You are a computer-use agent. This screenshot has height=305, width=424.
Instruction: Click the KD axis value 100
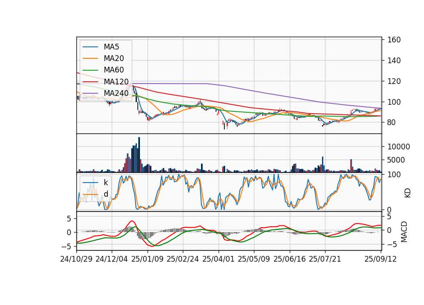pos(394,175)
